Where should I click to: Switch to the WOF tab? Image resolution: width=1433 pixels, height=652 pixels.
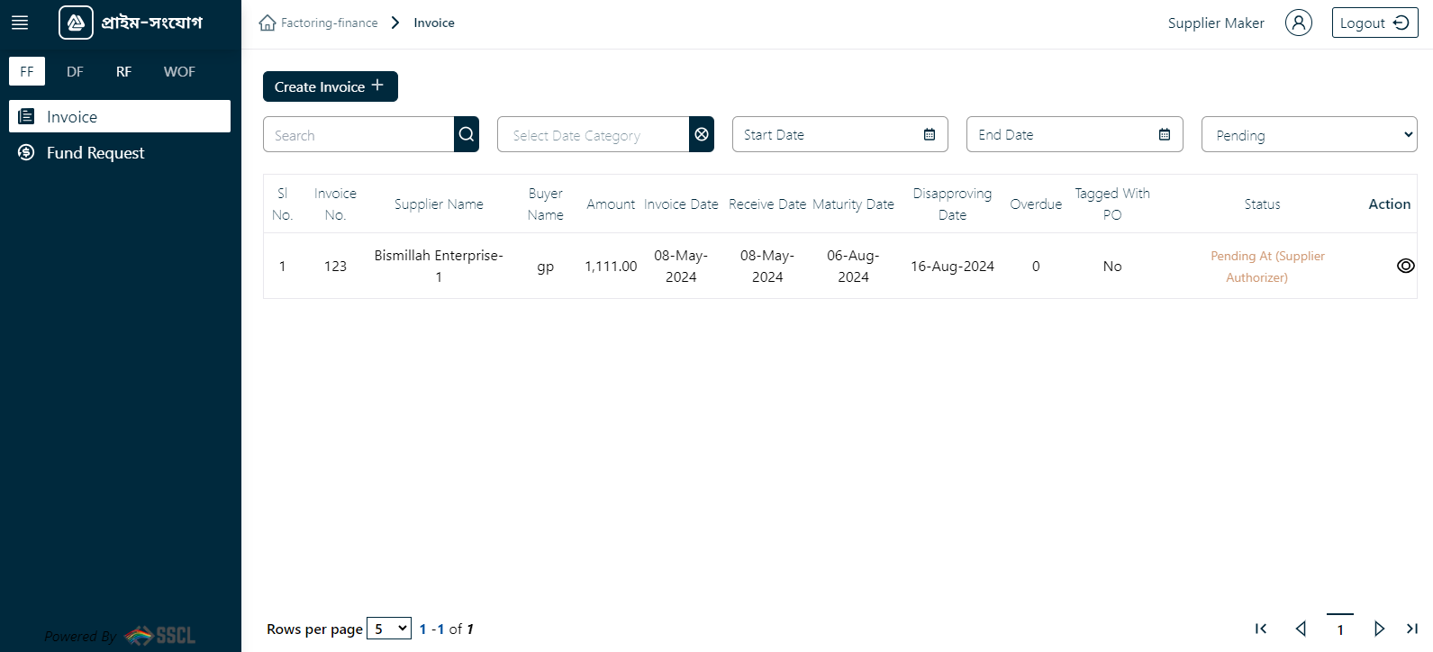point(179,71)
